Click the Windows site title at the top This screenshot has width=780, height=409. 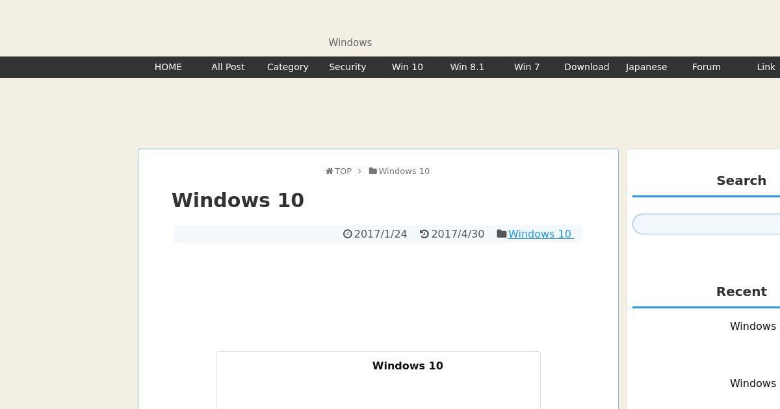(350, 42)
